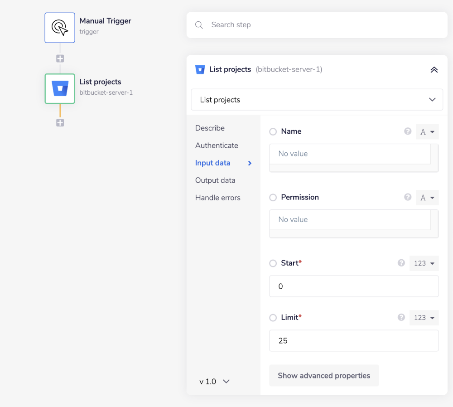
Task: Open the Output data tab
Action: click(215, 180)
